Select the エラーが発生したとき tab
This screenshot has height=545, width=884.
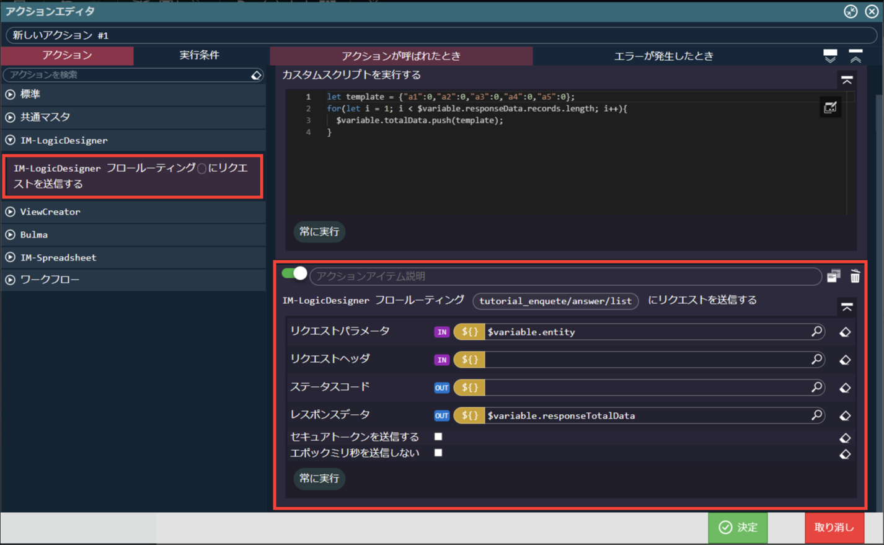pyautogui.click(x=663, y=56)
